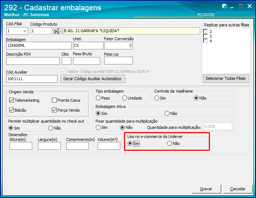The image size is (256, 198).
Task: Click the Obs input field
Action: [67, 61]
